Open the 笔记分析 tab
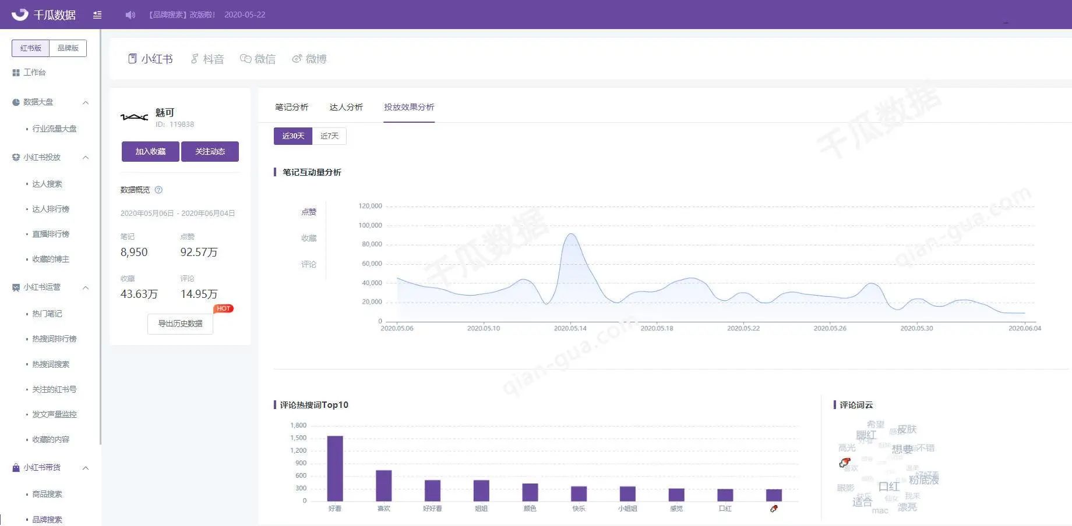 pos(292,107)
